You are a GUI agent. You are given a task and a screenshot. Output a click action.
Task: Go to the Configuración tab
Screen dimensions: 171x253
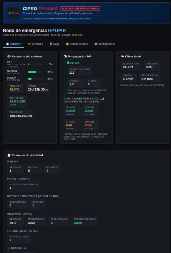click(105, 44)
